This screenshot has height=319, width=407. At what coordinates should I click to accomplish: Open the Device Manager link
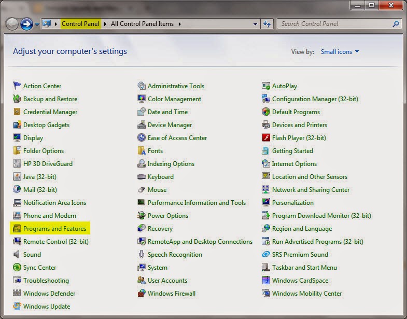[x=170, y=125]
